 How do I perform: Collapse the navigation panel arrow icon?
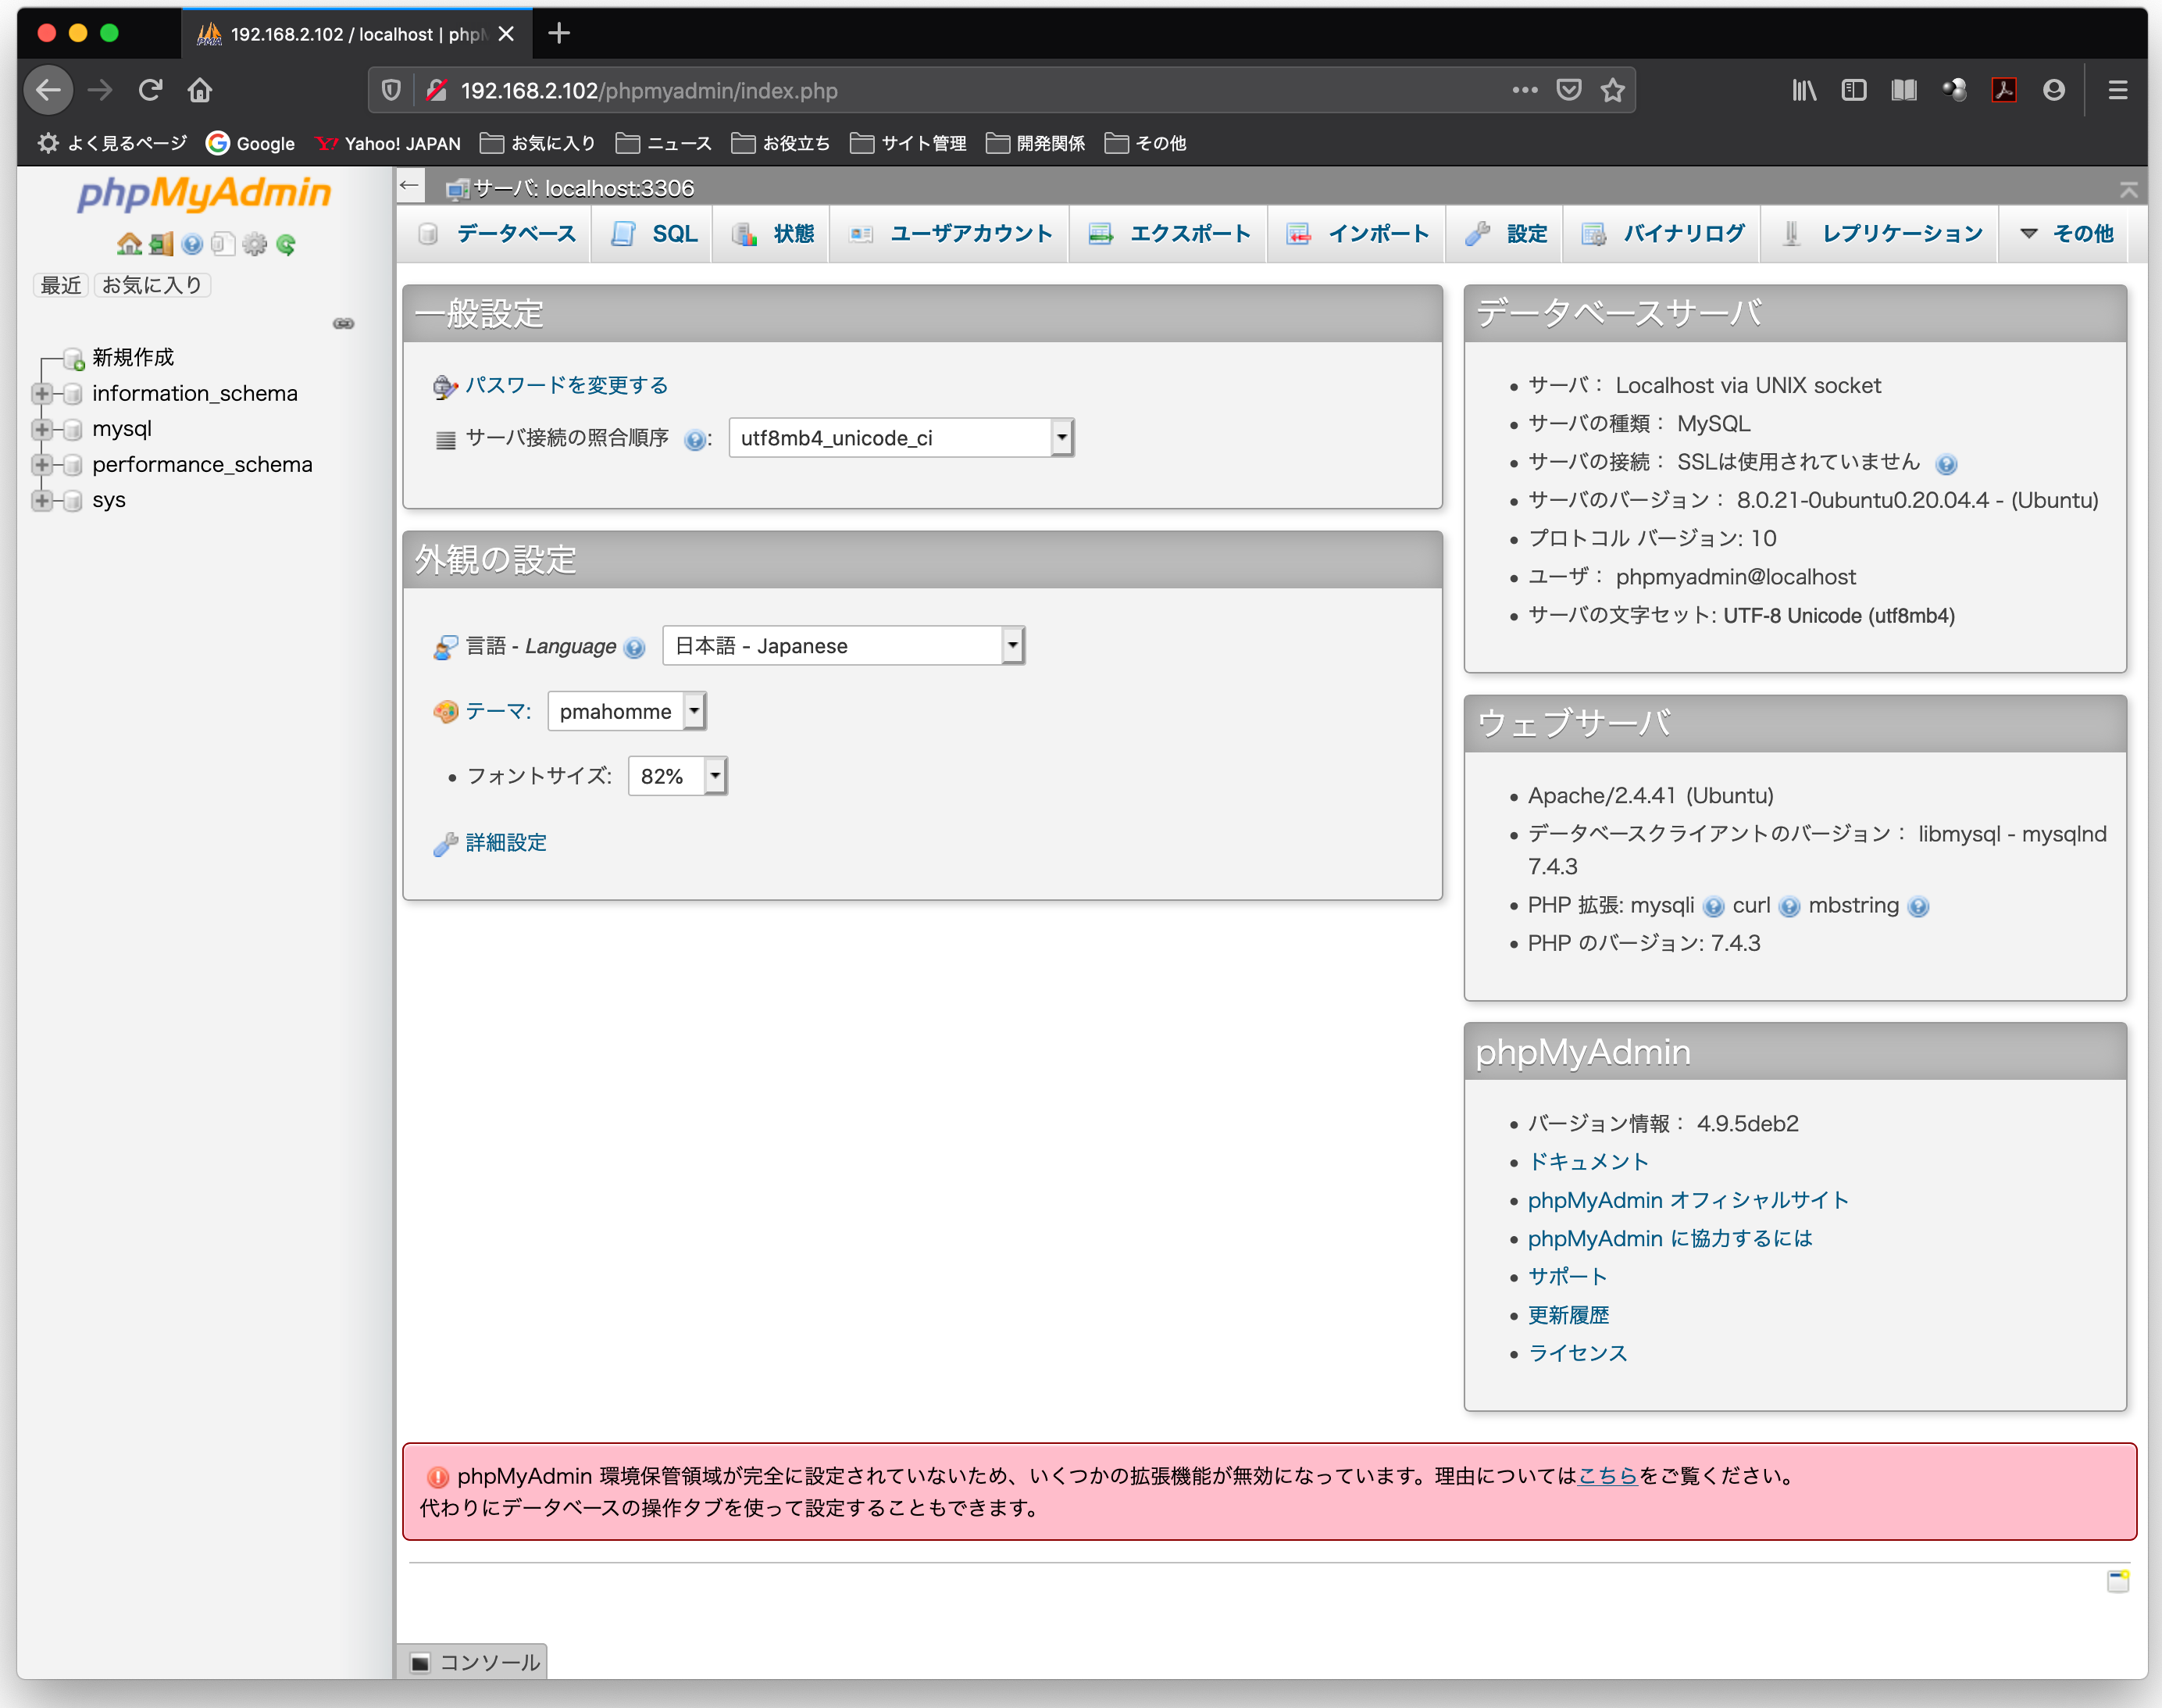pyautogui.click(x=408, y=186)
